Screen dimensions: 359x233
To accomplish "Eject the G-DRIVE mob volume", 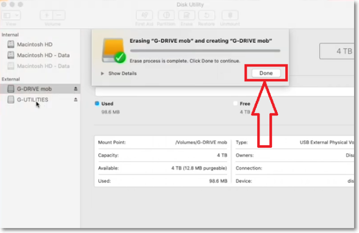I will click(x=75, y=89).
